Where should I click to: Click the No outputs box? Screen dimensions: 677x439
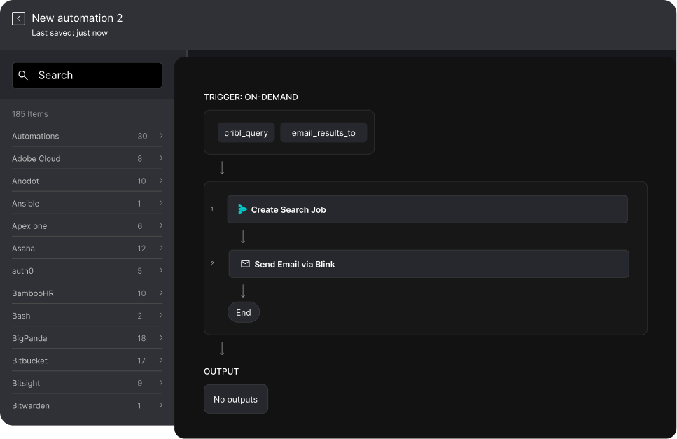click(x=236, y=399)
